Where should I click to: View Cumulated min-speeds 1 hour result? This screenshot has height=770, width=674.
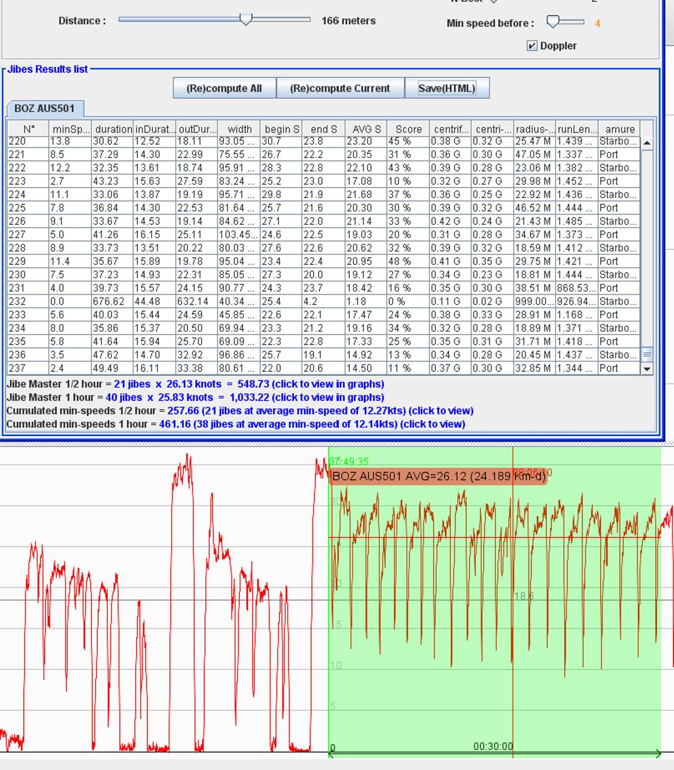[312, 424]
